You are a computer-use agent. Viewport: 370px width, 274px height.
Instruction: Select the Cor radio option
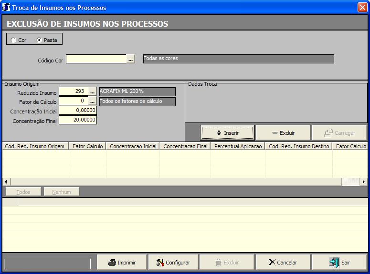13,41
